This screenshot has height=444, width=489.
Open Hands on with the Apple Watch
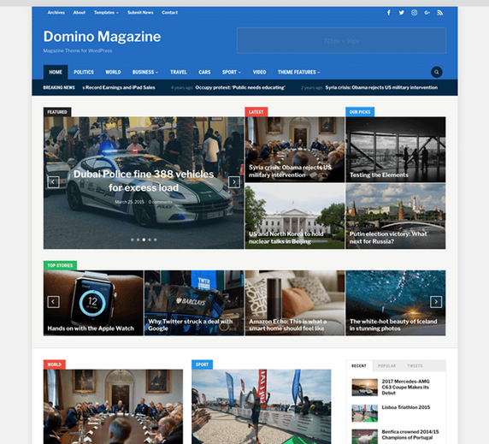[93, 303]
